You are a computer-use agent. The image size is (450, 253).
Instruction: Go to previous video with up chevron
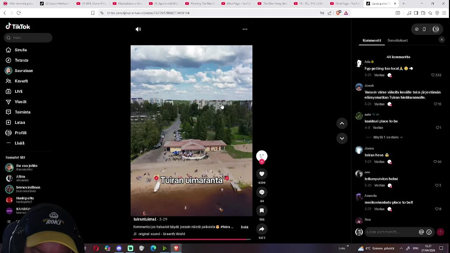click(x=342, y=123)
